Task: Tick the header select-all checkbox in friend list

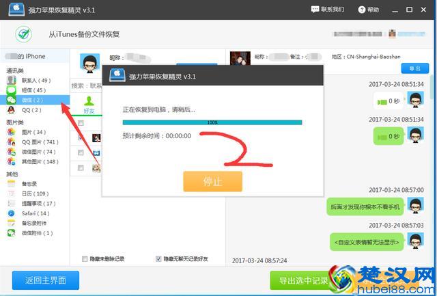Action: 81,123
